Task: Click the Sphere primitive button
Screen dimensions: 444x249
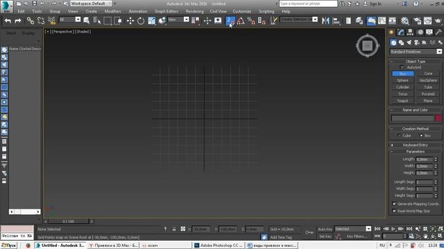Action: coord(402,80)
